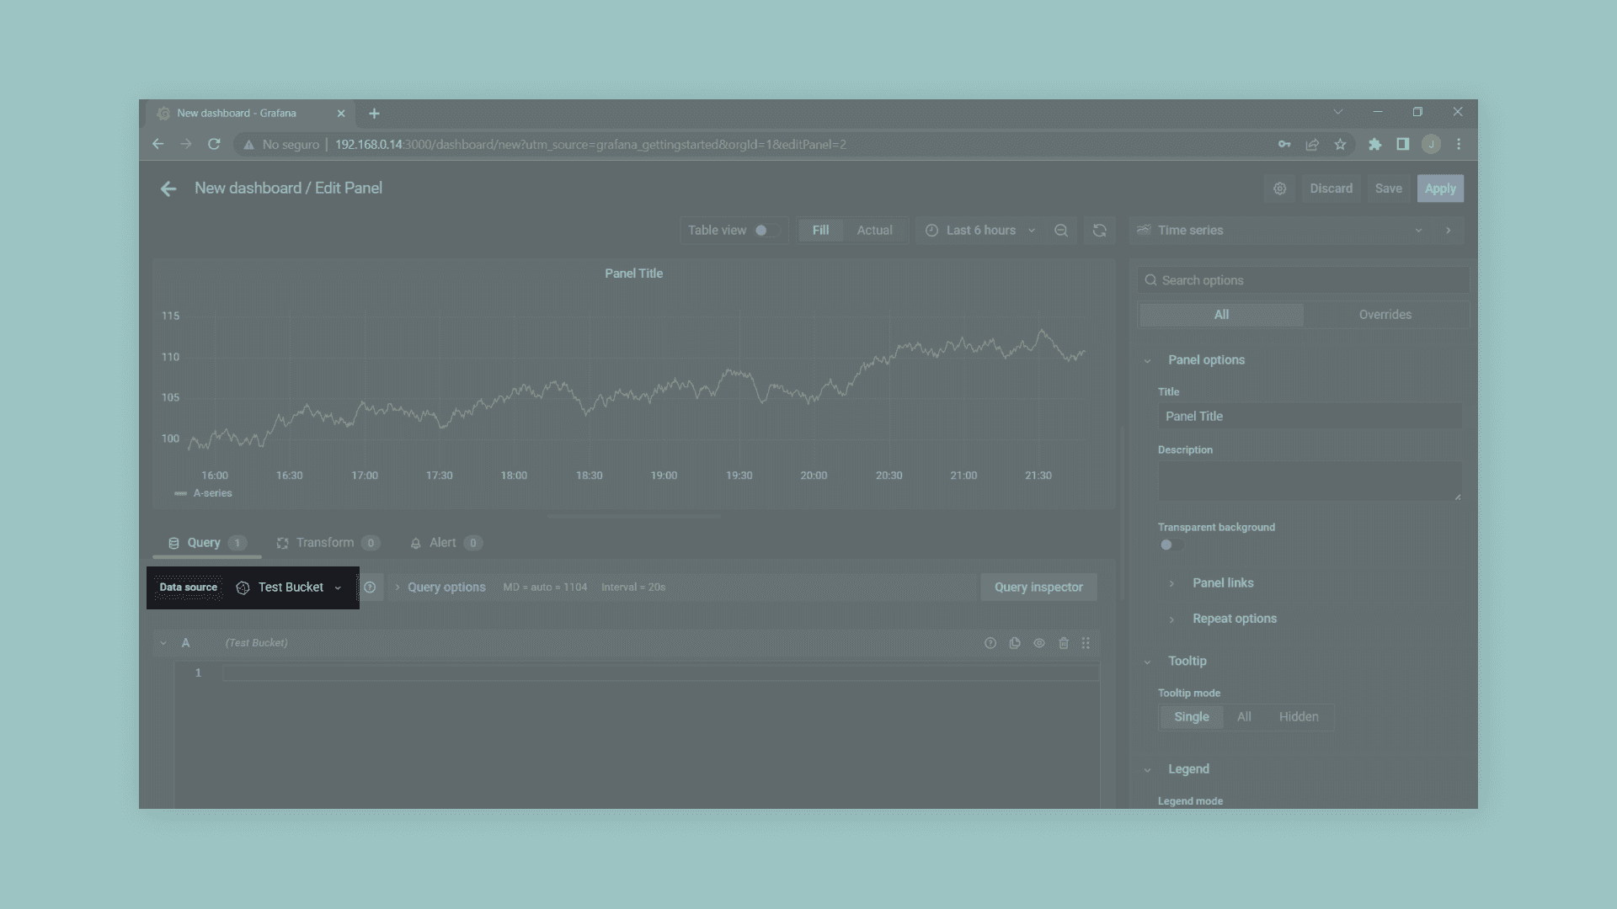Image resolution: width=1617 pixels, height=909 pixels.
Task: Click the zoom out time range icon
Action: point(1061,231)
